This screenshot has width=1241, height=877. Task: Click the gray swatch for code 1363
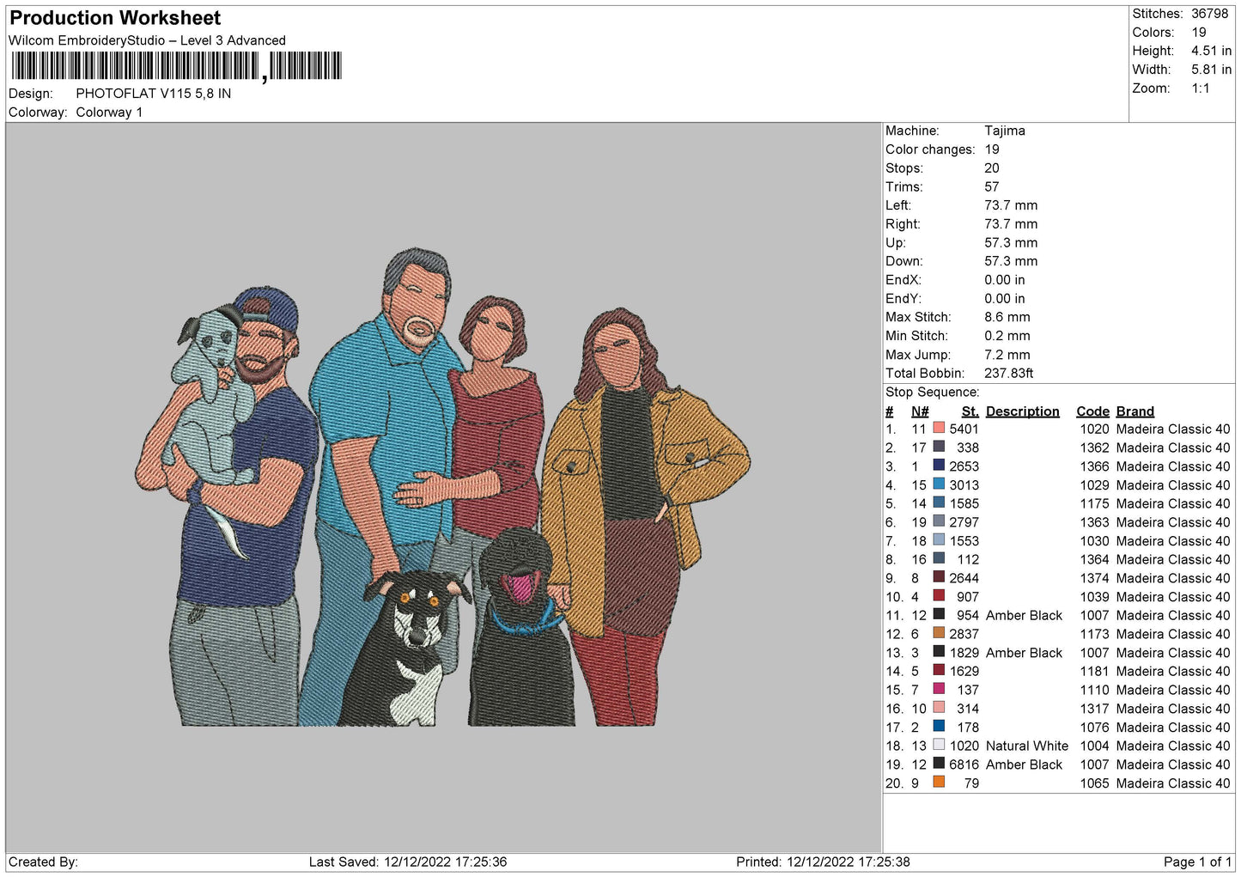pyautogui.click(x=939, y=521)
